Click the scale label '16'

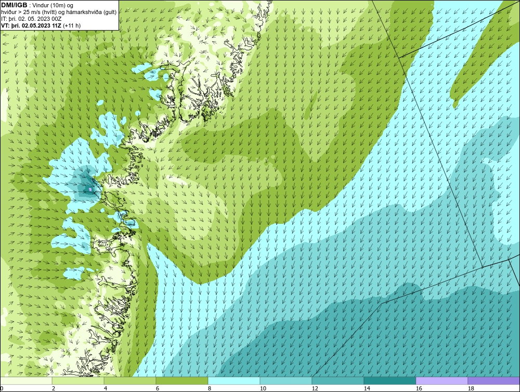419,388
